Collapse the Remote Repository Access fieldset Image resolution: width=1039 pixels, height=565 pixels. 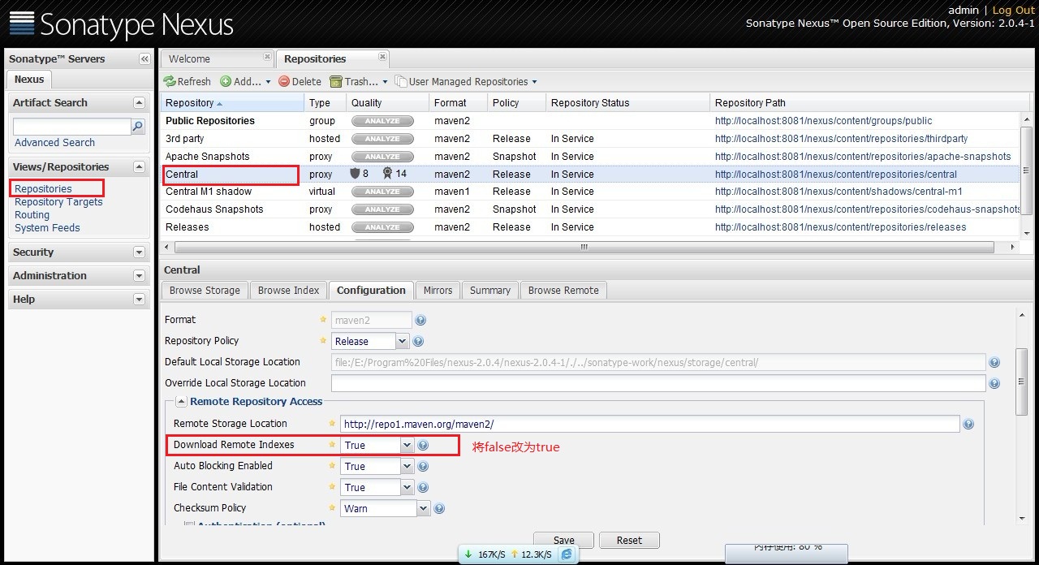[181, 402]
